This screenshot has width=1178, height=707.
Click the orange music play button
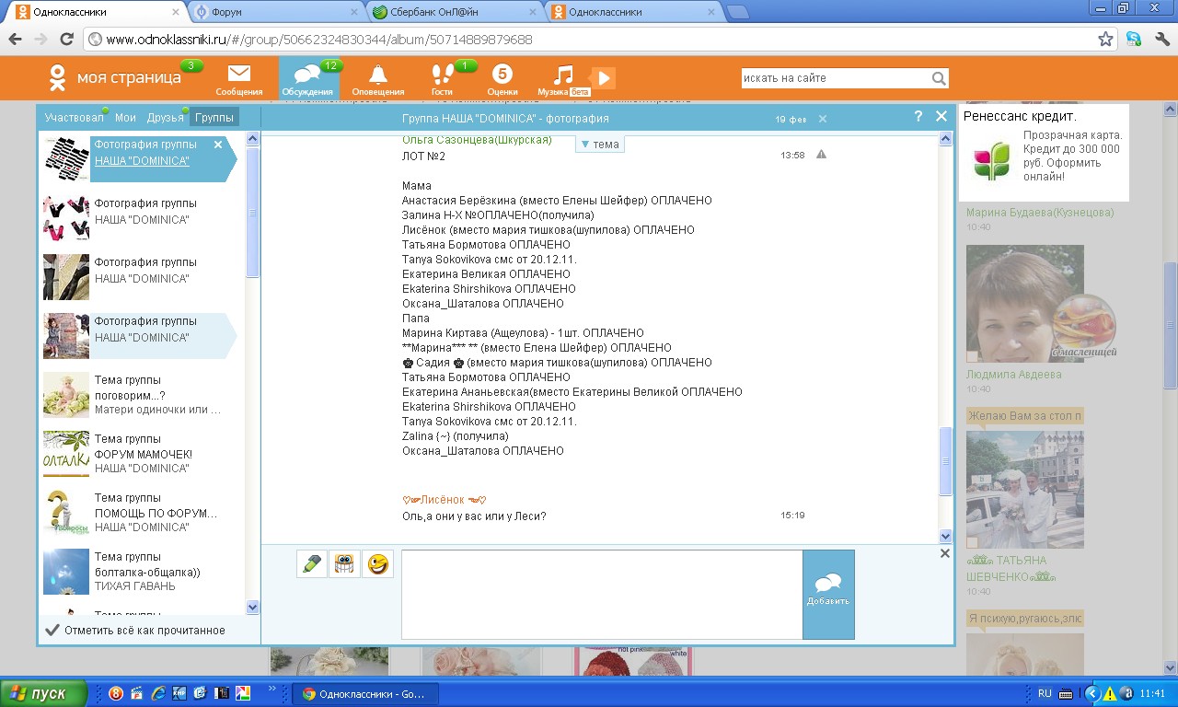tap(603, 78)
